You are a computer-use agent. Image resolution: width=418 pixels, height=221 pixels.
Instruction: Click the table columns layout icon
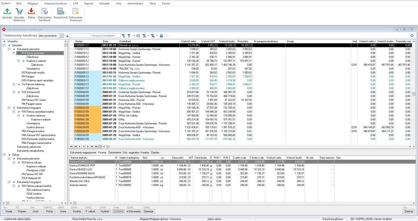tap(138, 35)
